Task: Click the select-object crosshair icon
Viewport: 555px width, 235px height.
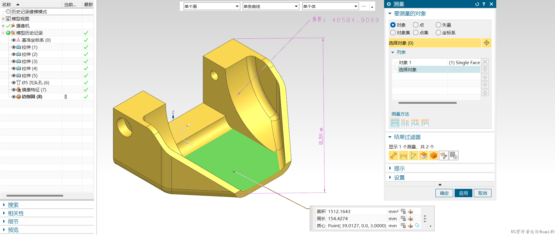Action: point(487,43)
